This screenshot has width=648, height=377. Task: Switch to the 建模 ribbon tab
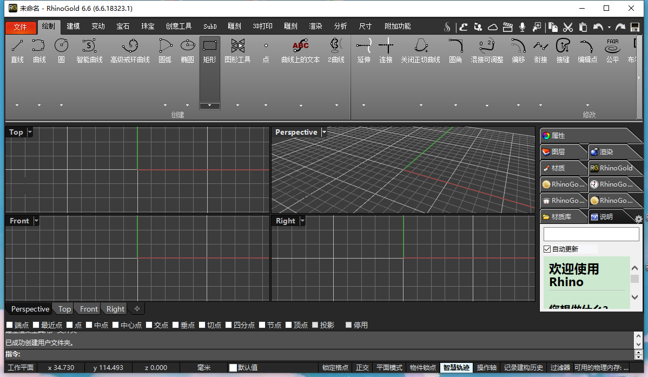coord(73,26)
